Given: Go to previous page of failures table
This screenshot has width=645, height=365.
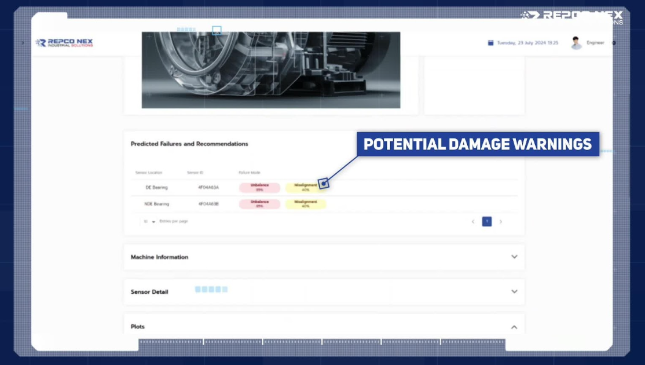Looking at the screenshot, I should tap(473, 222).
